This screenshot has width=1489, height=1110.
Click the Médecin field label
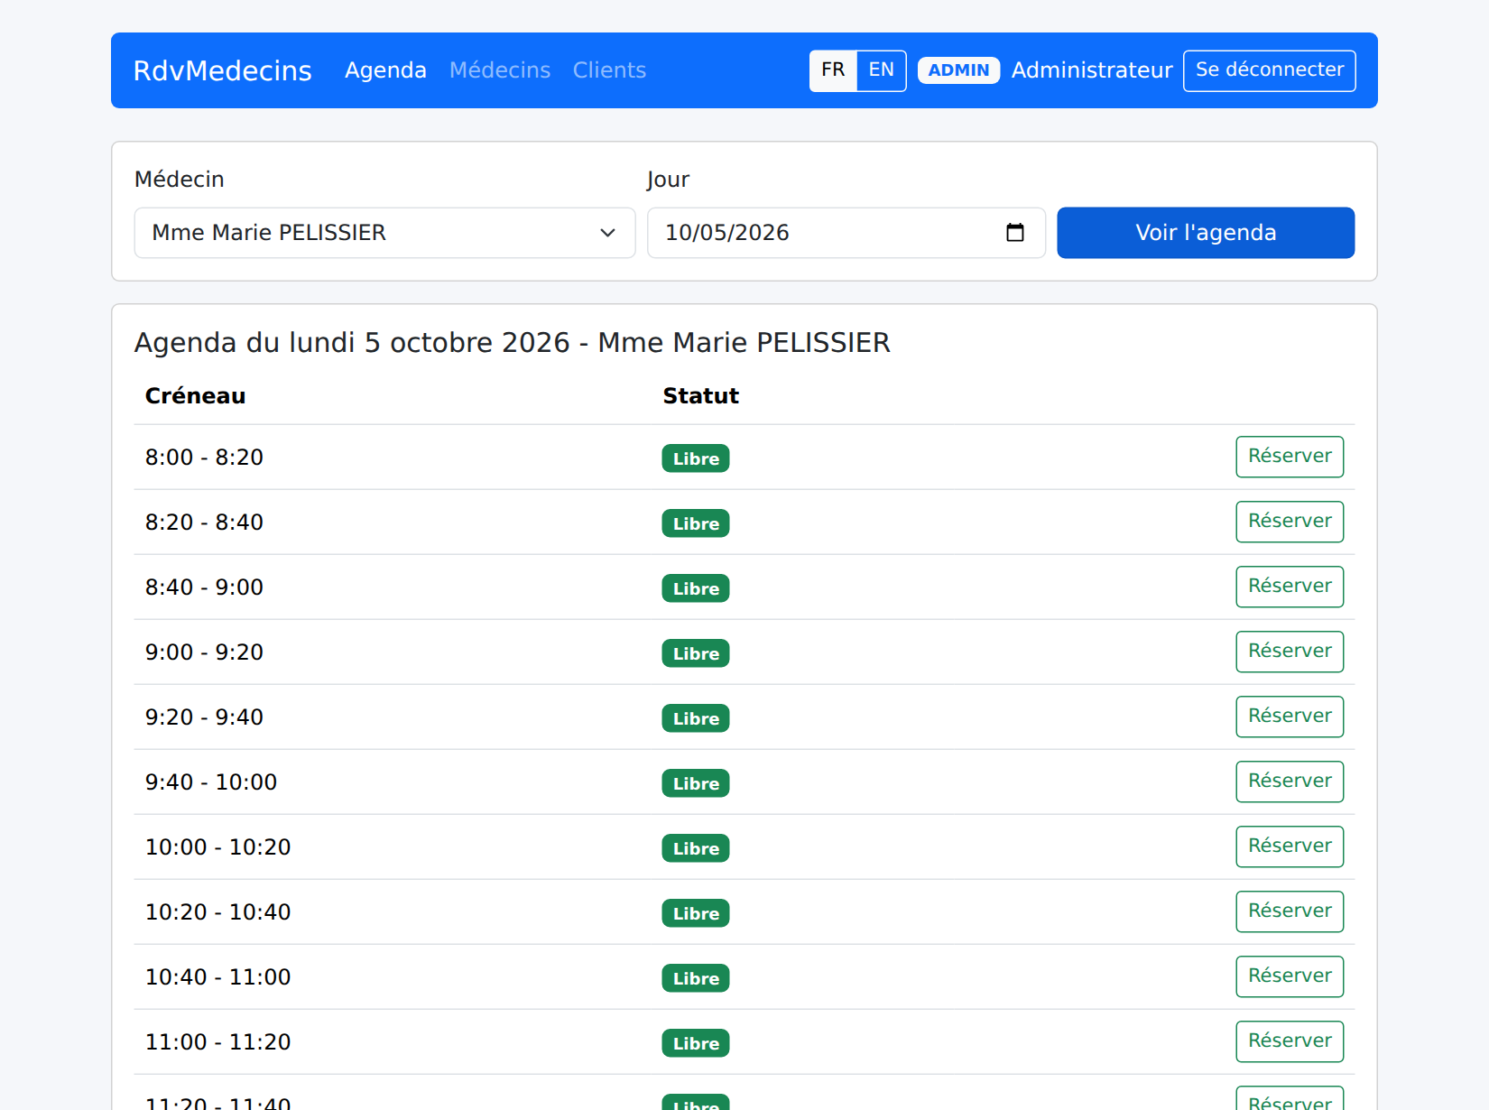(x=180, y=180)
